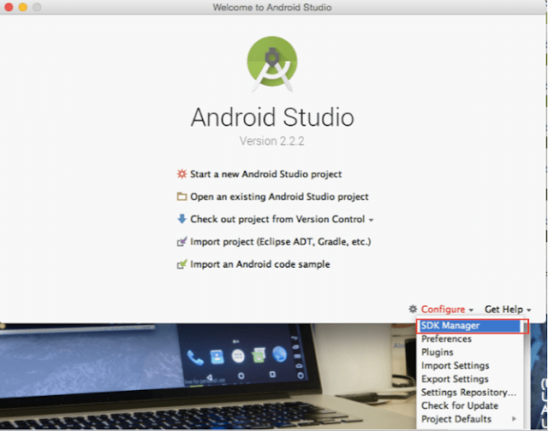Import an Android code sample

(x=260, y=264)
